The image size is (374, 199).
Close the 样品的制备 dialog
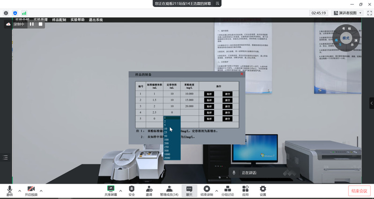(x=242, y=74)
